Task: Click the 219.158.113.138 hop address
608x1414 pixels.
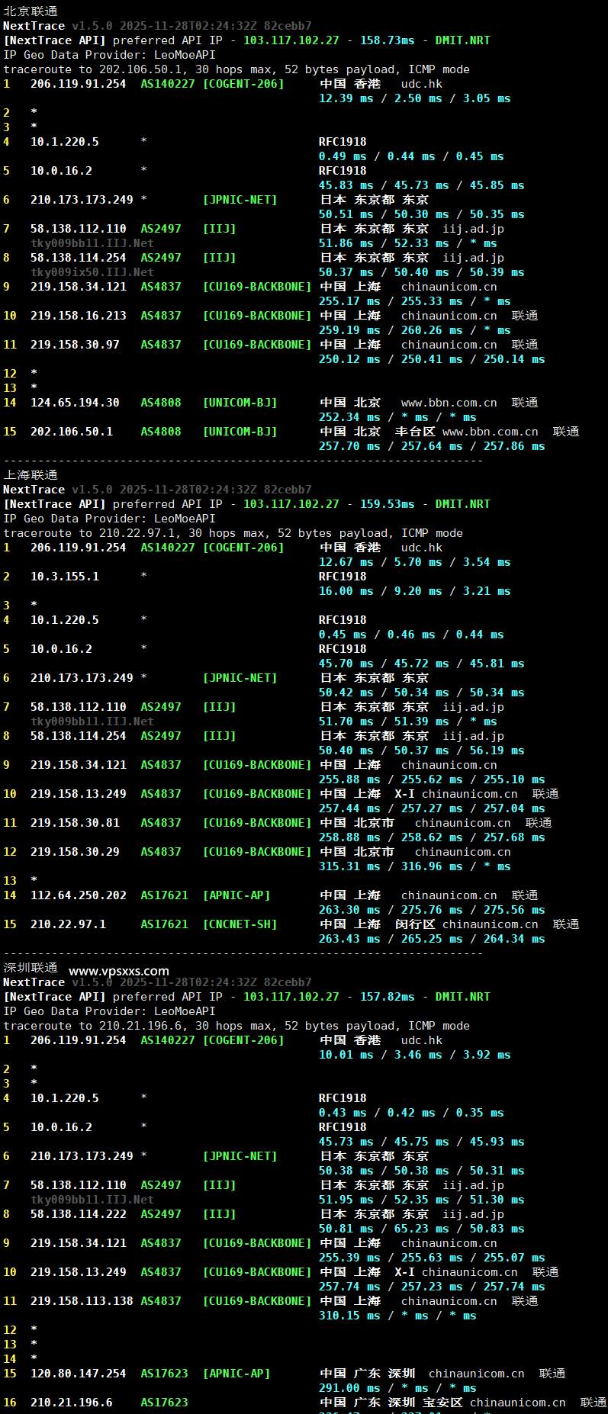Action: (82, 1301)
